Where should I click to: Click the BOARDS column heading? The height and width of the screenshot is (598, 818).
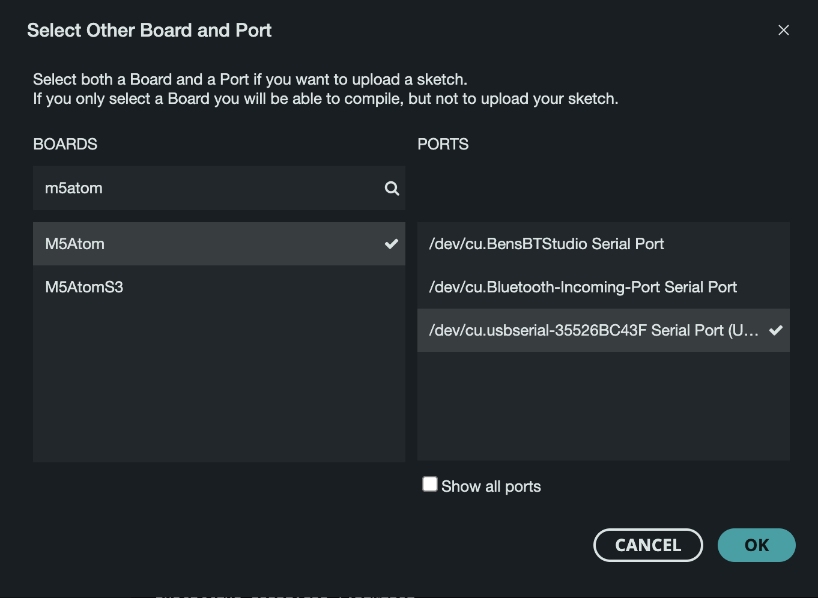tap(65, 144)
